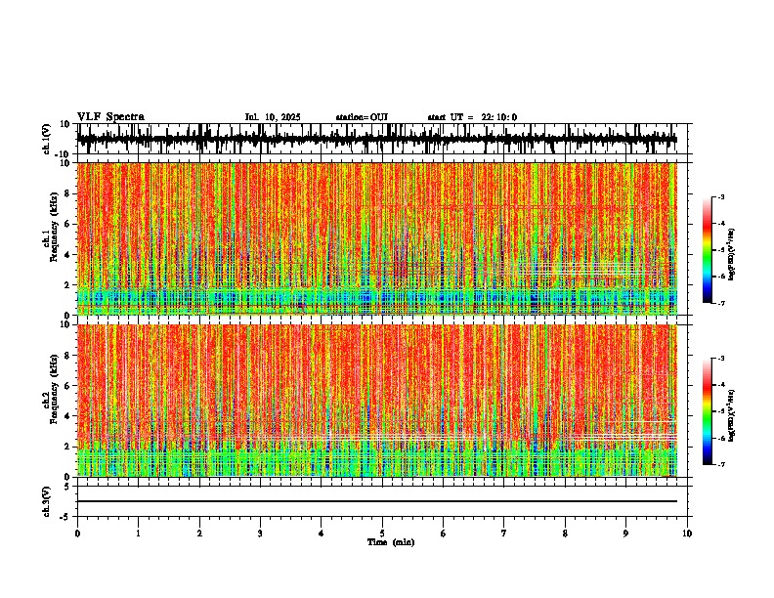Click the "-7" label on ch.1 color bar
The image size is (774, 598).
click(721, 303)
